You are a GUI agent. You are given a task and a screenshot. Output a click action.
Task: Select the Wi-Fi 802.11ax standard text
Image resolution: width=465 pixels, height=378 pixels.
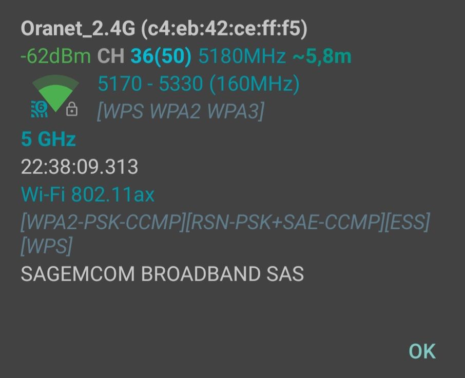tap(88, 194)
